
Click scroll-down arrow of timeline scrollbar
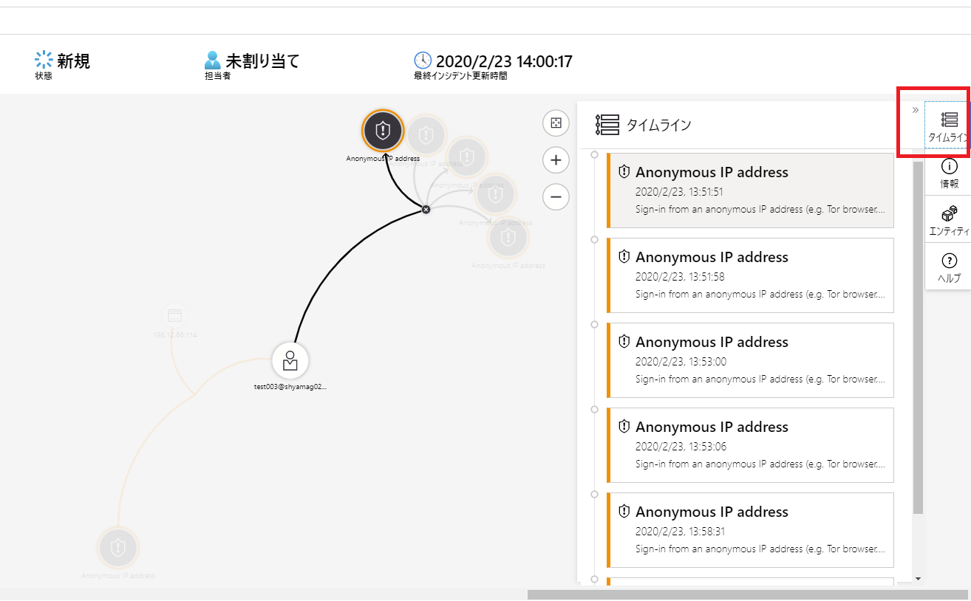pyautogui.click(x=918, y=579)
